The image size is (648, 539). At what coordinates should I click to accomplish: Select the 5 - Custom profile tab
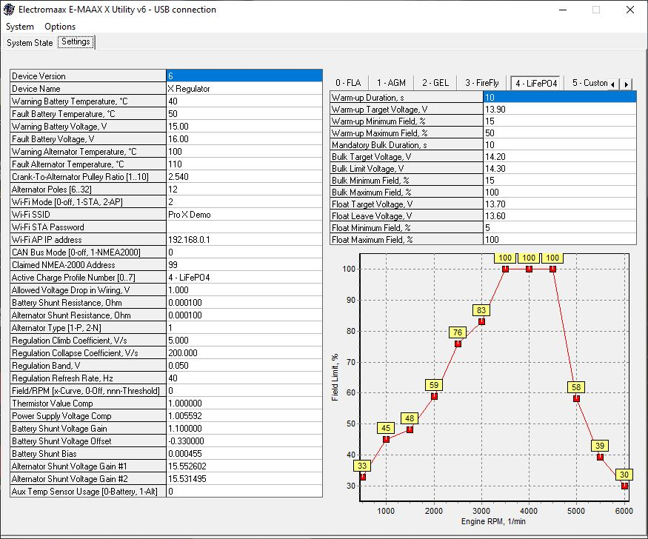[x=589, y=83]
